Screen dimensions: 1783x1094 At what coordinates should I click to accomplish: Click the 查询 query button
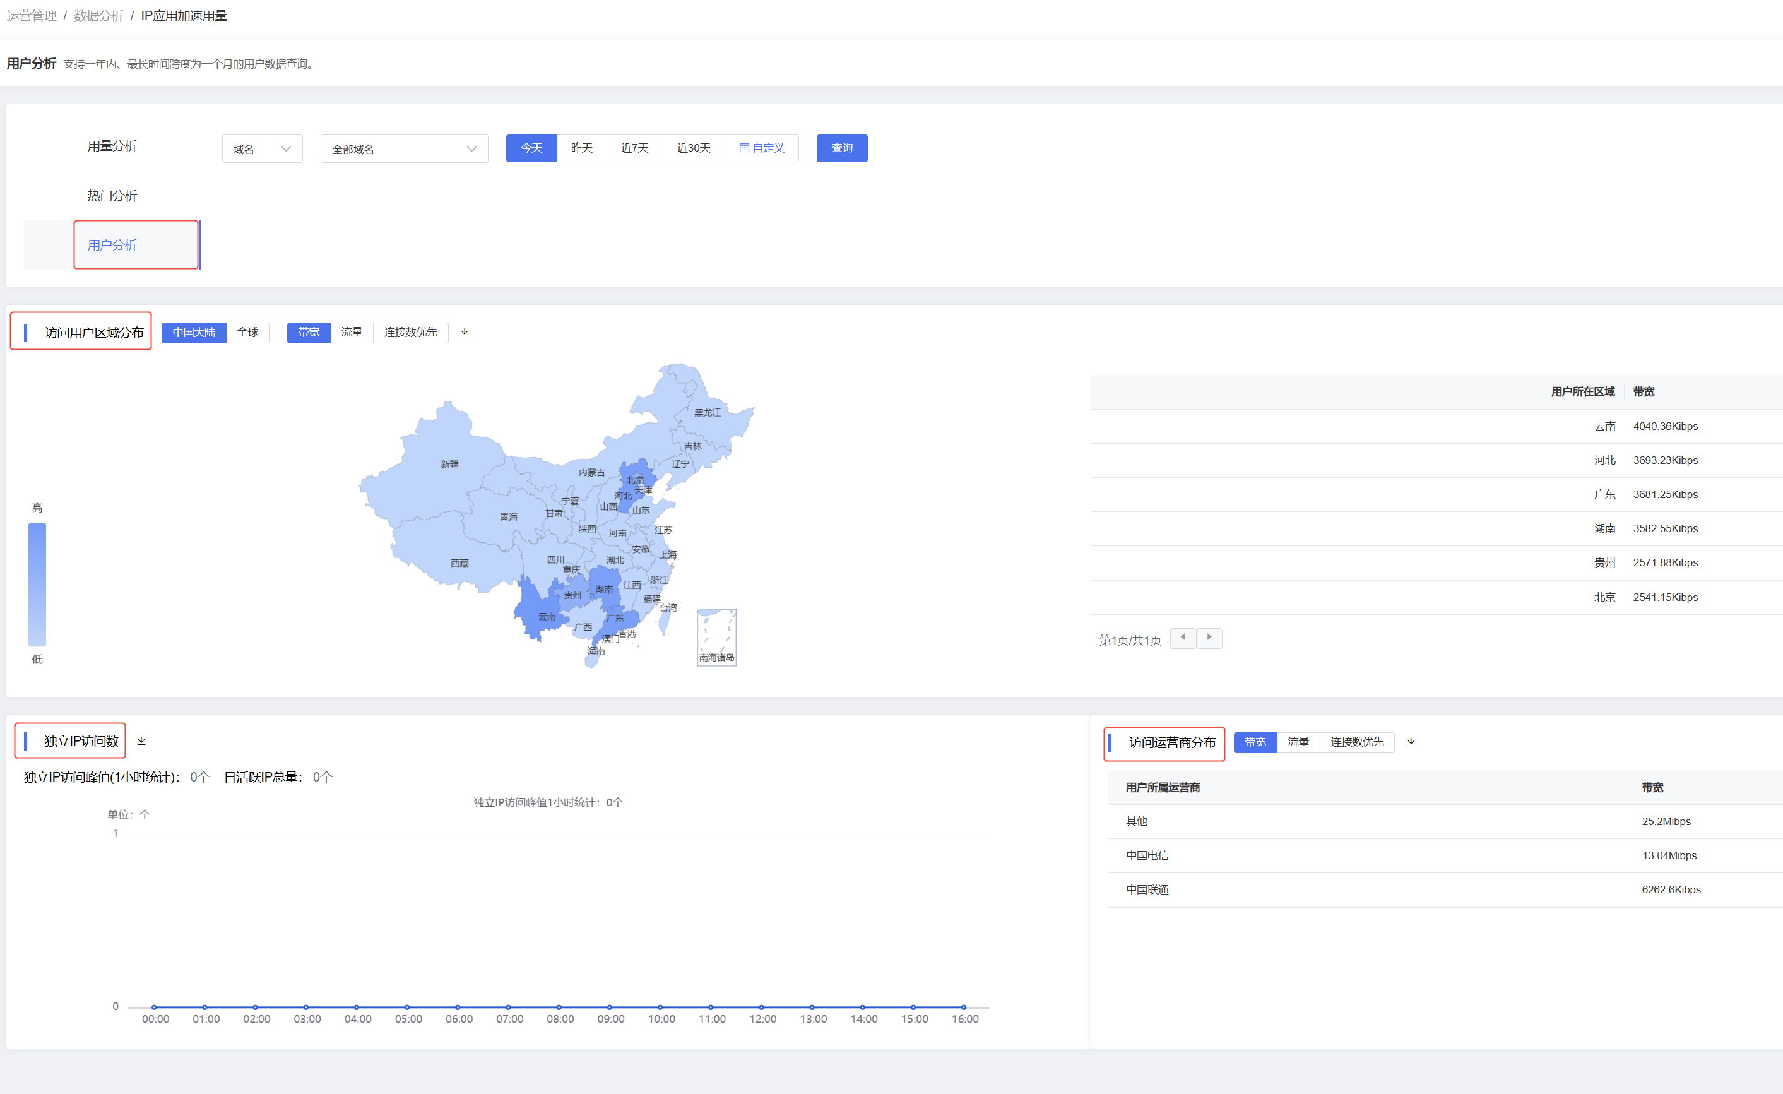(841, 148)
